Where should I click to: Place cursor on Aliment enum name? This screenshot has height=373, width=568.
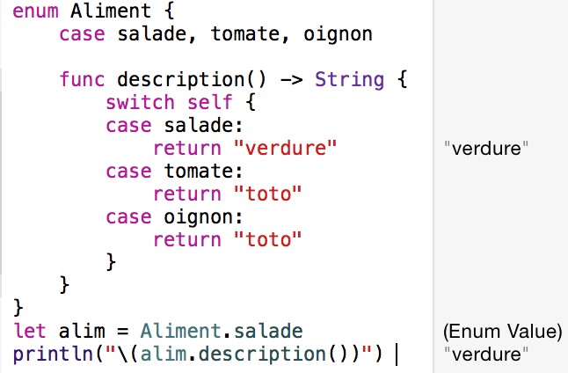(x=111, y=11)
